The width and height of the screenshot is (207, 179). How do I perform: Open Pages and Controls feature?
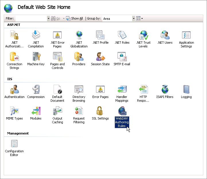(x=57, y=61)
